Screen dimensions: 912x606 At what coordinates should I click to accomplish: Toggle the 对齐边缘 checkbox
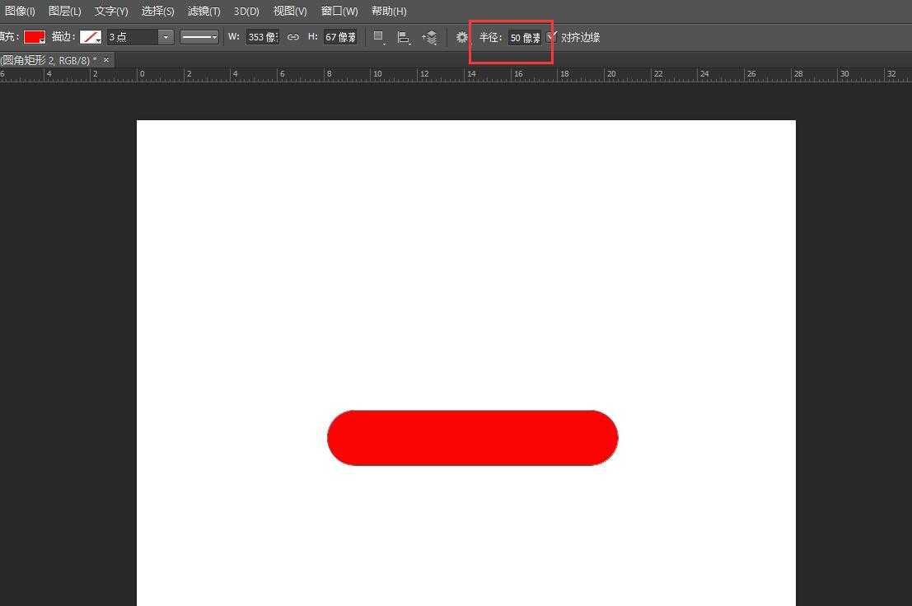pyautogui.click(x=552, y=37)
